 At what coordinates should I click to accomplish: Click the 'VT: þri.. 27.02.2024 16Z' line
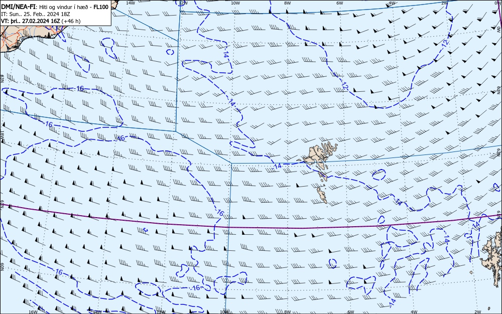31,21
